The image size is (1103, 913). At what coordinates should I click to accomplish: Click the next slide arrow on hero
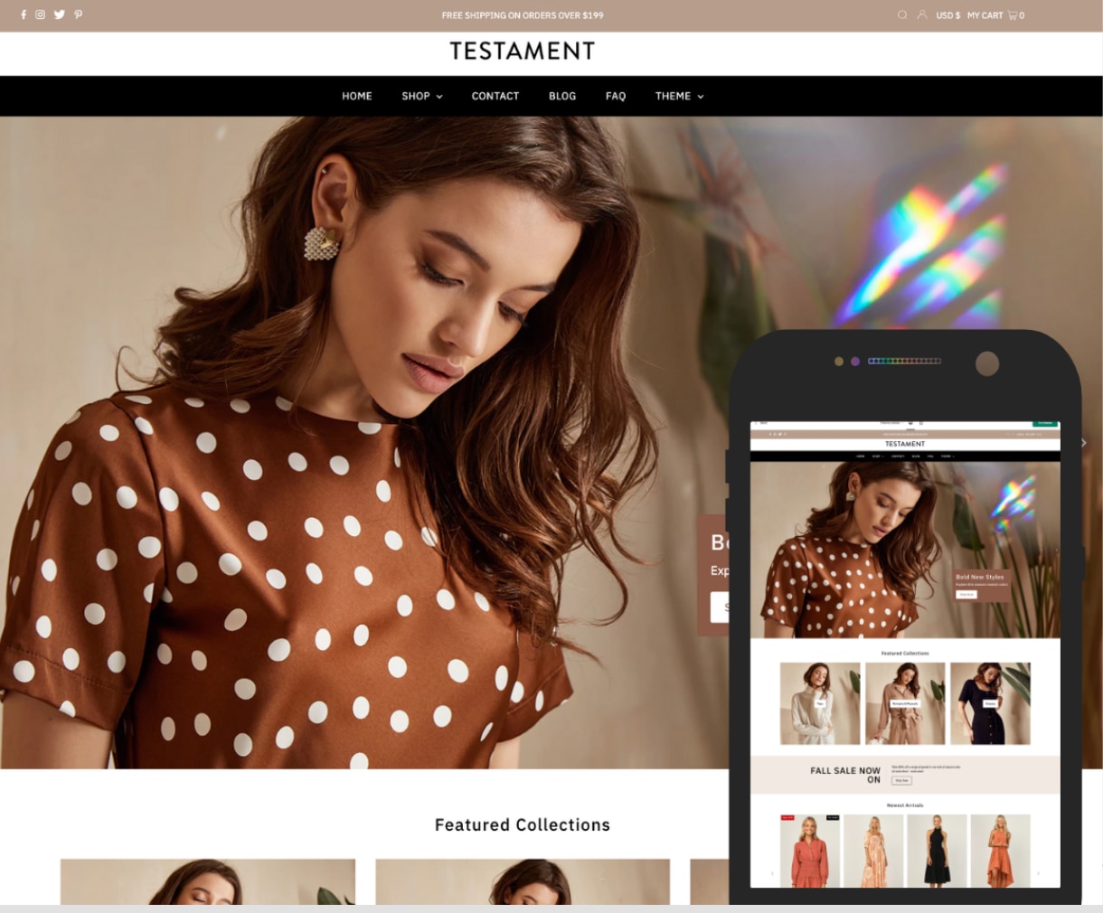(x=1084, y=443)
